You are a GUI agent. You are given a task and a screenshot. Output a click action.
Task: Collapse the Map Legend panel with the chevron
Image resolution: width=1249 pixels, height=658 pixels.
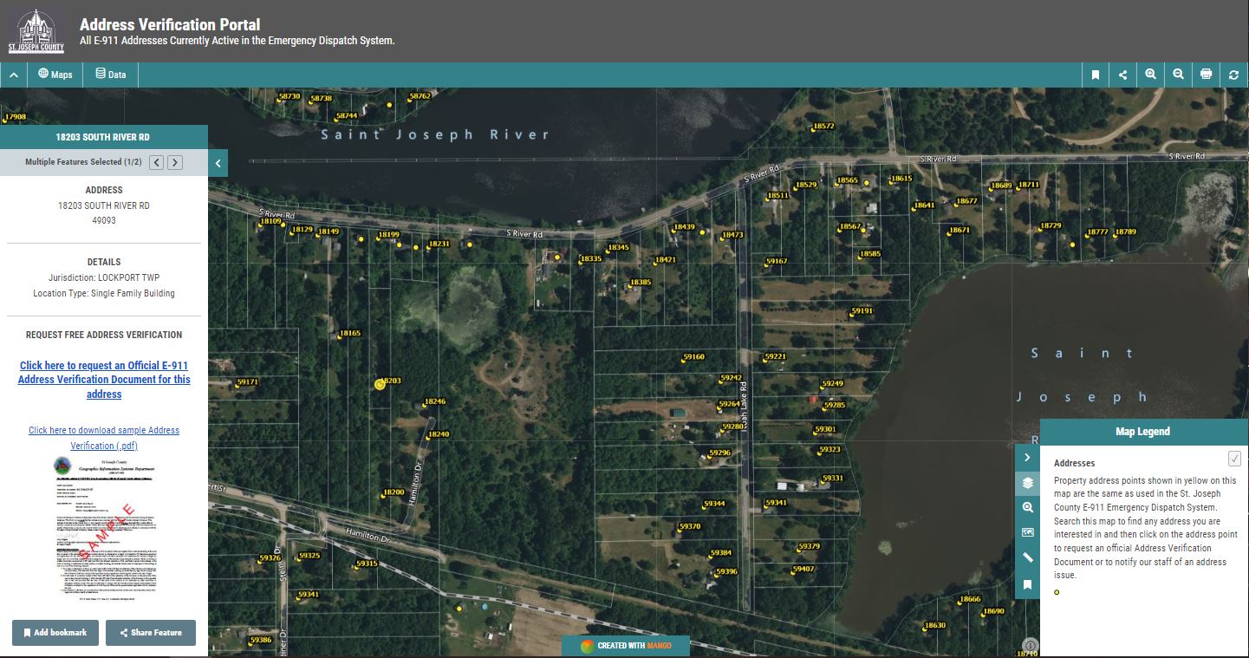(x=1027, y=457)
